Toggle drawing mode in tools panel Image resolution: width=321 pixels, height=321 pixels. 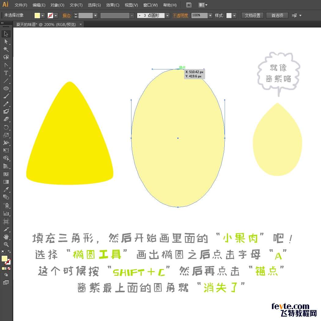6,275
